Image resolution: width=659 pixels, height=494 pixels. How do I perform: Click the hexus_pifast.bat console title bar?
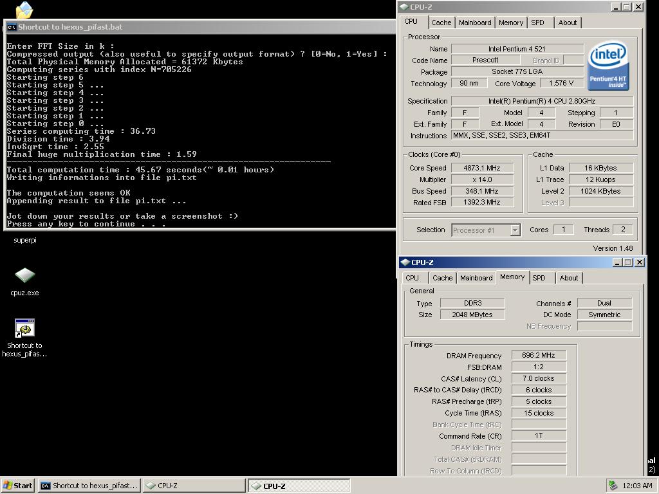tap(201, 27)
